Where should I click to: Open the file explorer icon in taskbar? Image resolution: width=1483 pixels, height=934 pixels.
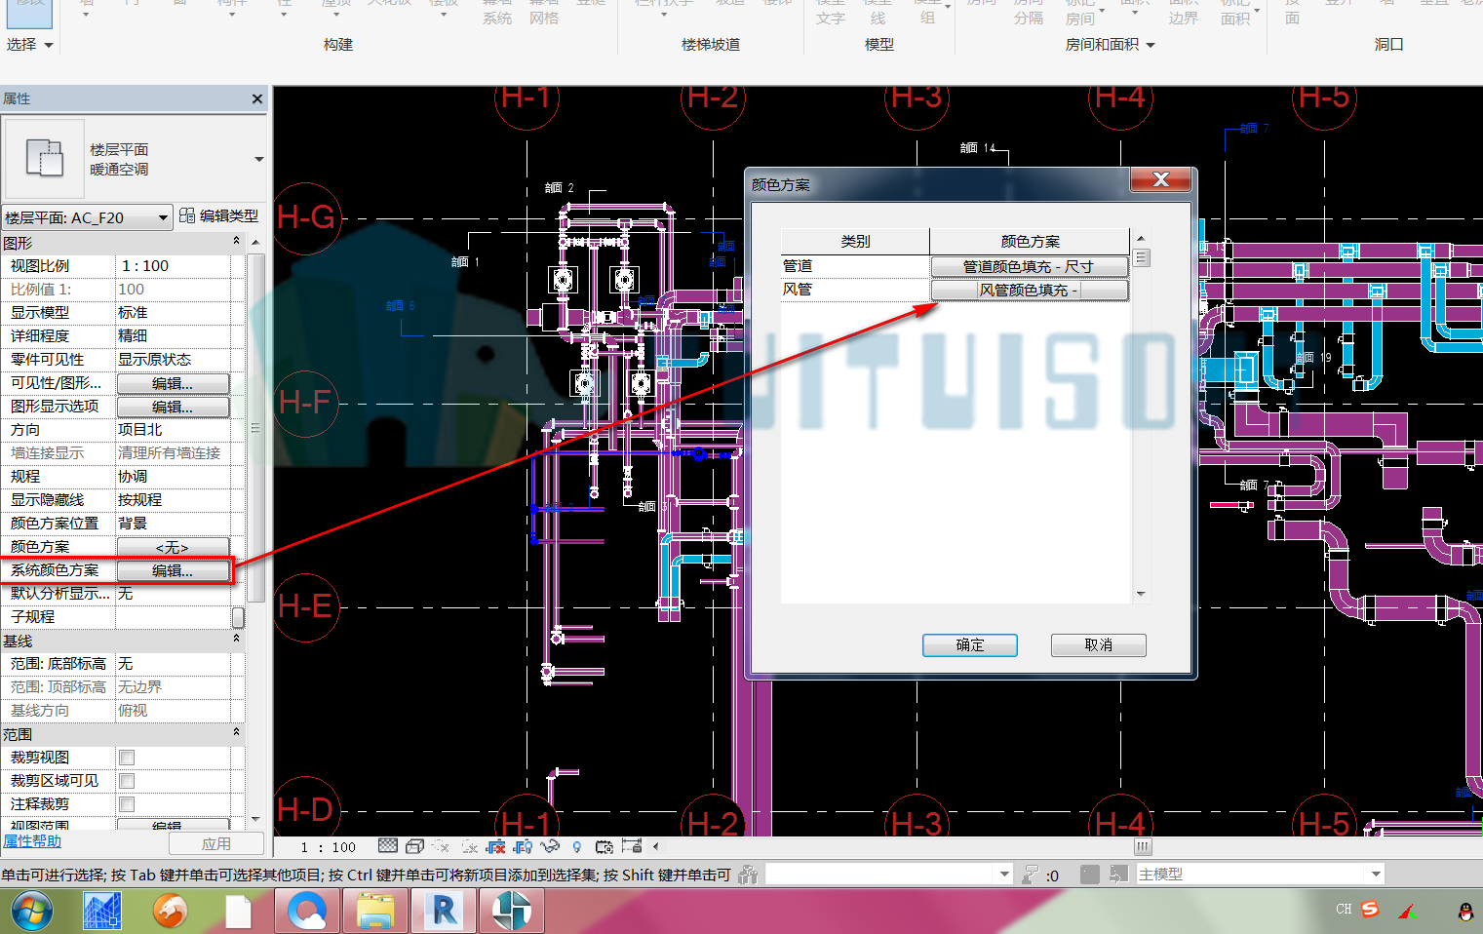tap(375, 911)
